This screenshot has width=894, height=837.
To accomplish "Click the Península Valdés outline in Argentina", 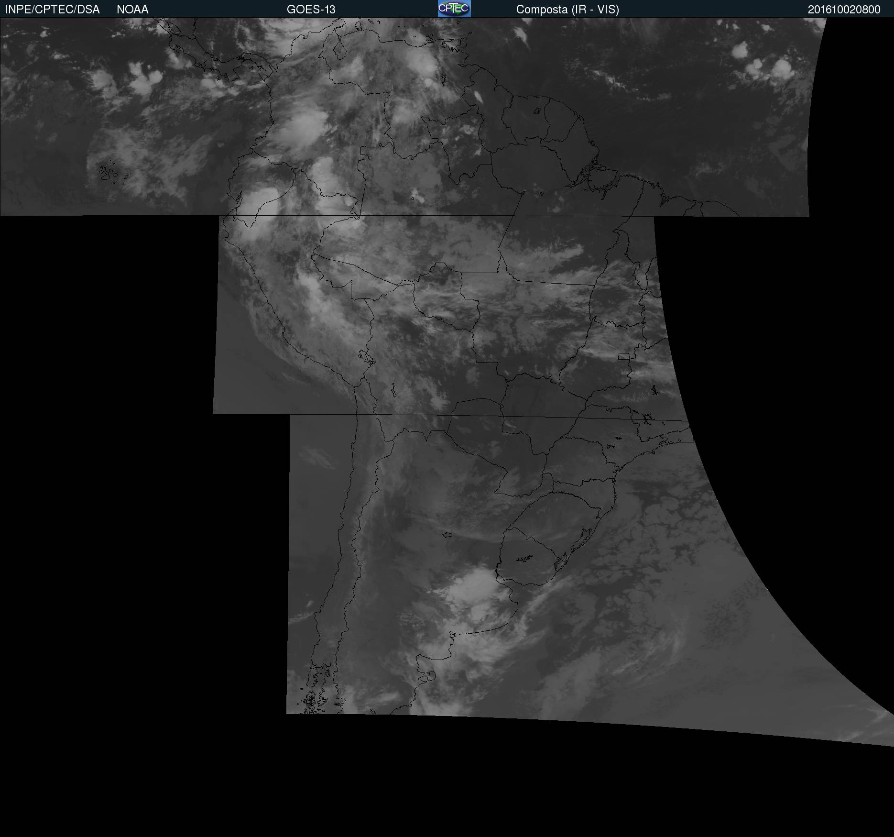I will 430,675.
